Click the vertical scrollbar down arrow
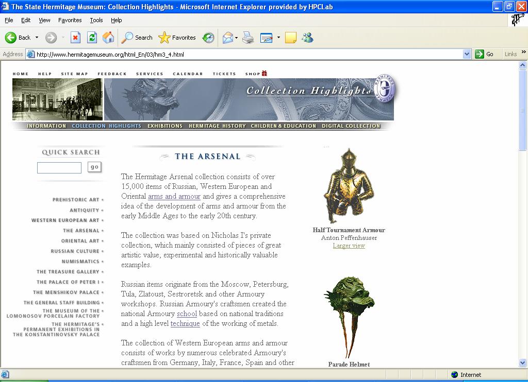 click(523, 362)
